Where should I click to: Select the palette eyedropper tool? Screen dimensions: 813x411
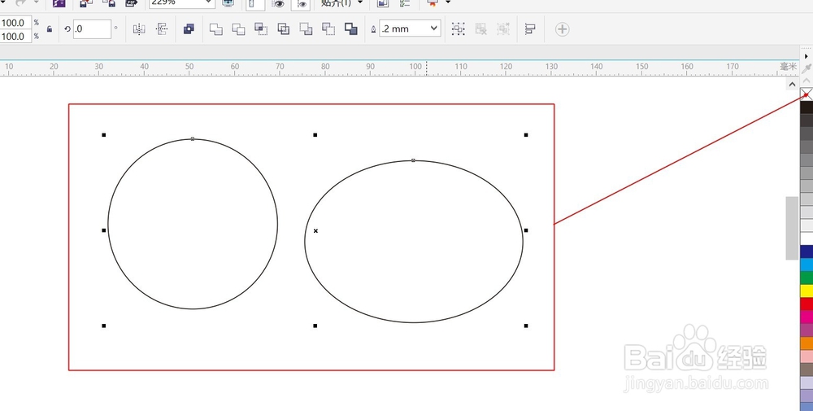(806, 68)
